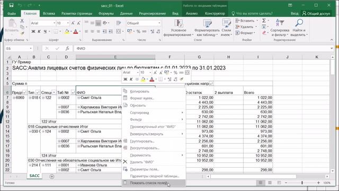The width and height of the screenshot is (339, 191).
Task: Save the workbook with the floppy disk icon
Action: pyautogui.click(x=11, y=5)
